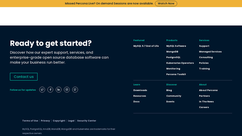The image size is (242, 136).
Task: Open the Policies link
Action: (204, 63)
